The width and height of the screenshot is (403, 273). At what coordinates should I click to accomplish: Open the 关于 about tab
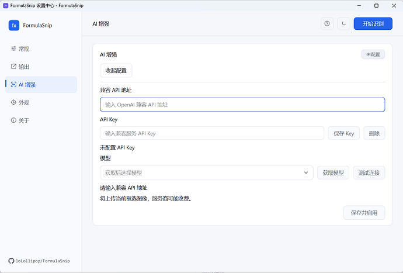click(41, 120)
